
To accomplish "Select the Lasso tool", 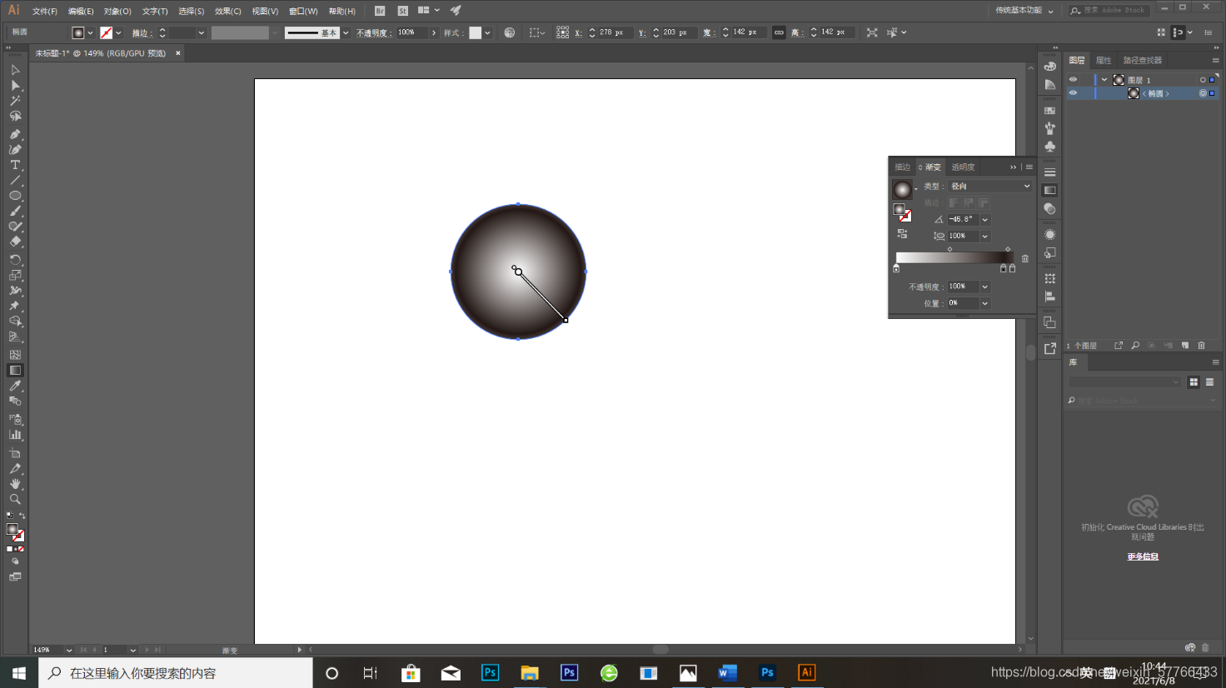I will [15, 116].
